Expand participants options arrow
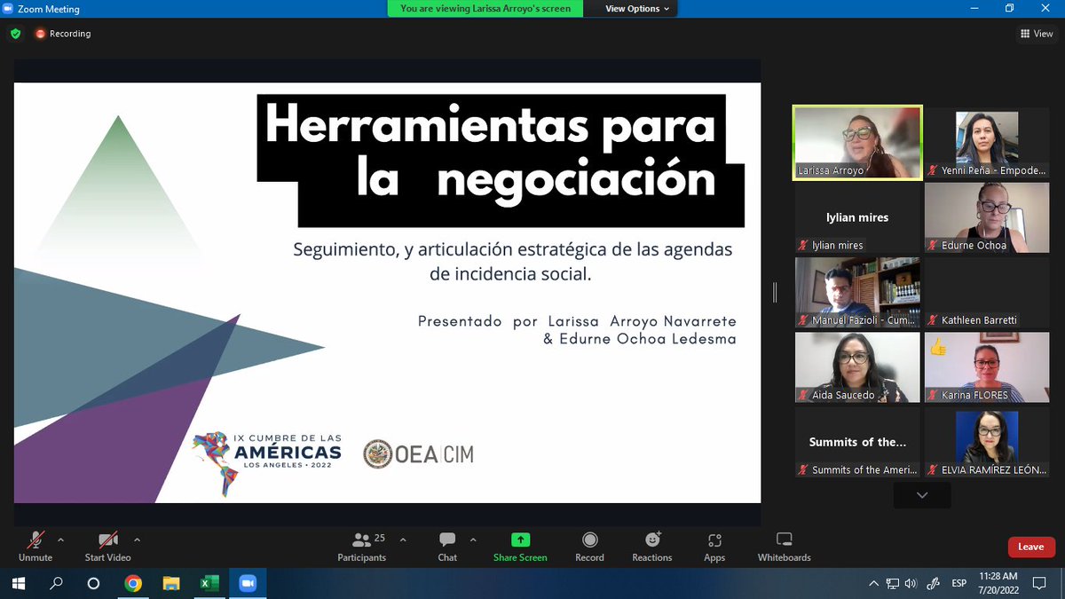The width and height of the screenshot is (1065, 599). coord(403,539)
